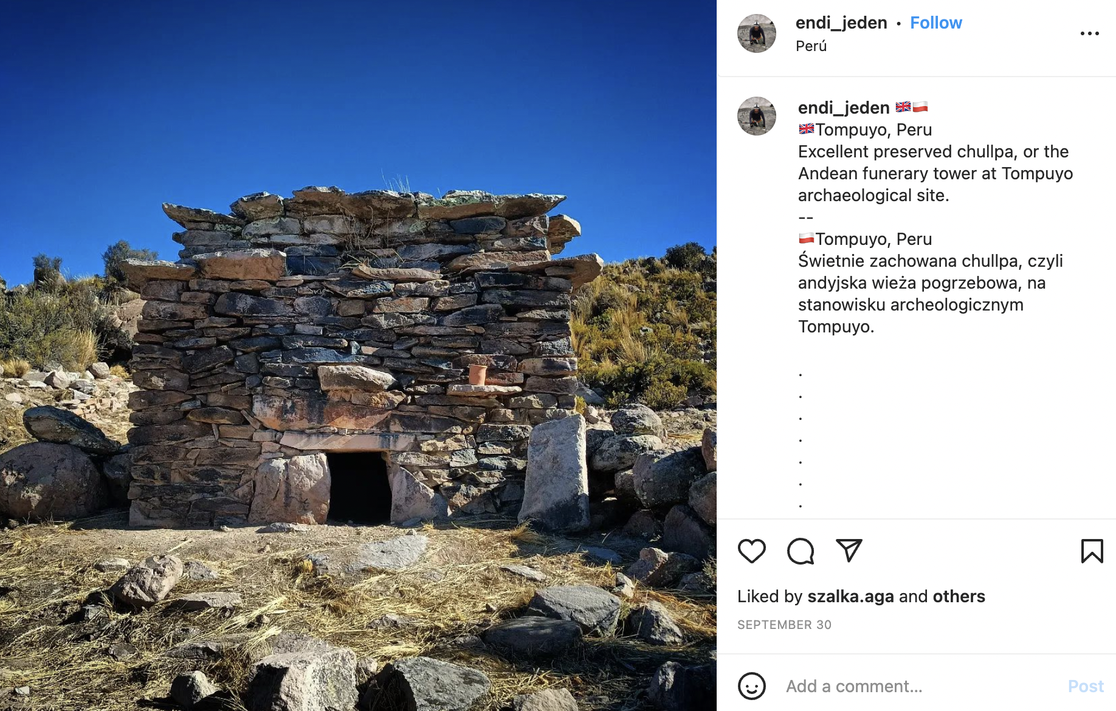1116x711 pixels.
Task: Open endi_jeden username in the caption
Action: (844, 108)
